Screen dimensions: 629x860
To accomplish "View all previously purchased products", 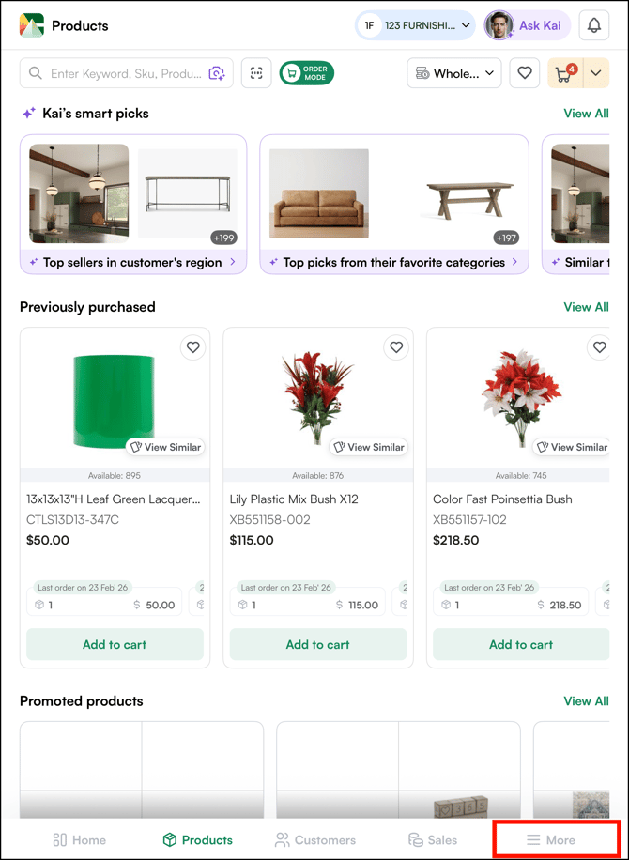I will tap(586, 307).
